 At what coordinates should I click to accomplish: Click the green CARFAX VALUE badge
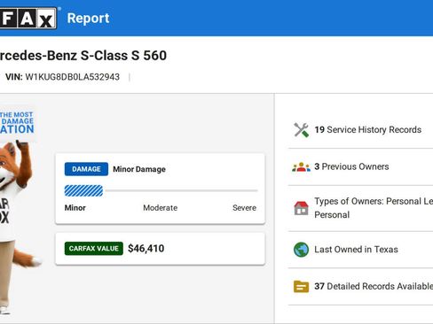[x=94, y=249]
